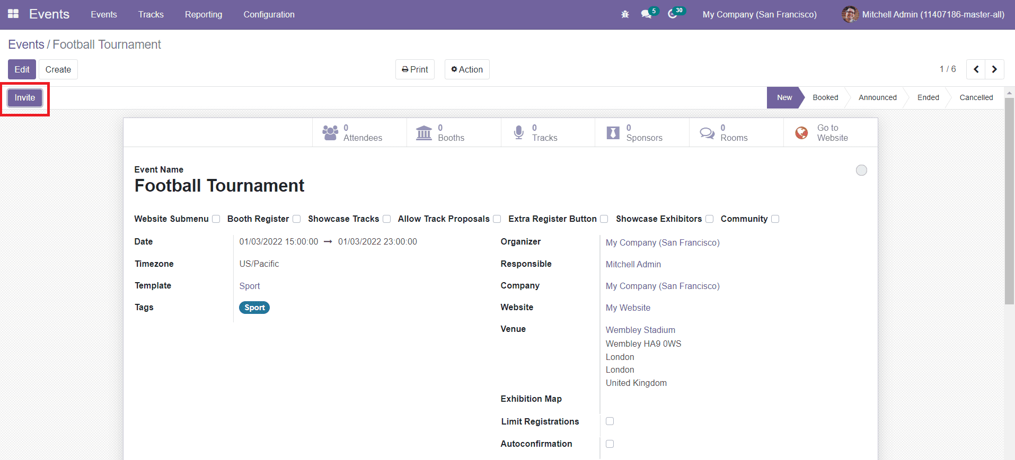Enable the Community checkbox
1015x460 pixels.
pyautogui.click(x=775, y=219)
